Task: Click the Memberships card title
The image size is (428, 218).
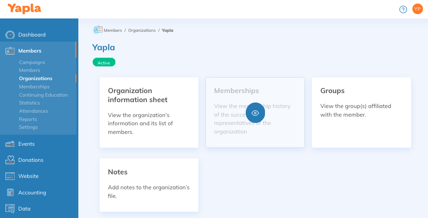Action: 236,91
